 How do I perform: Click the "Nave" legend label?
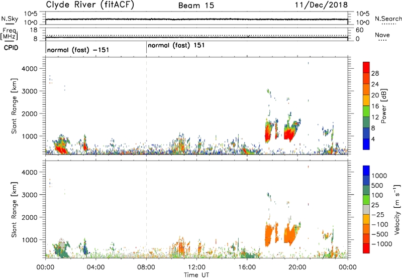382,35
